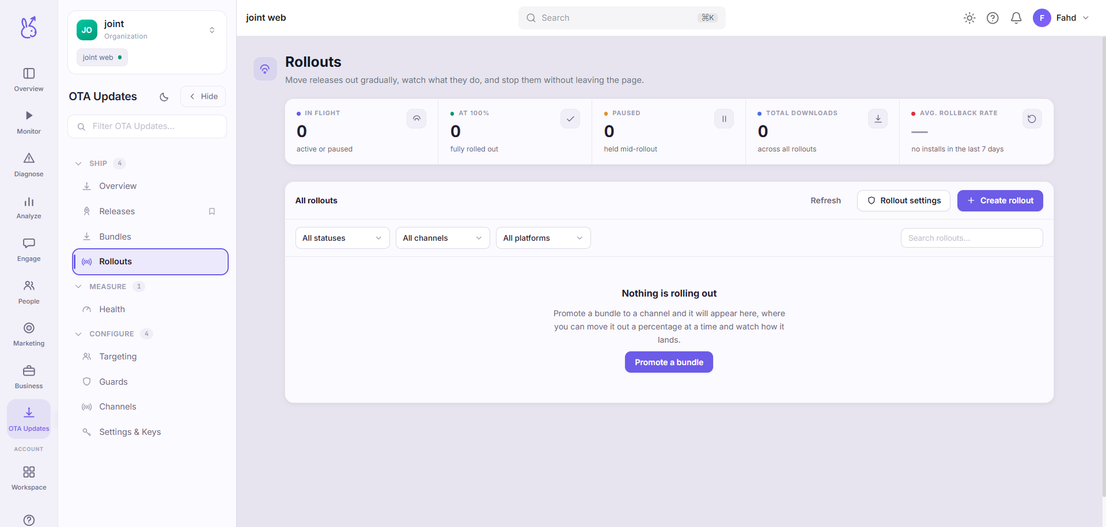Click Refresh in All rollouts
Screen dimensions: 1106x527
(825, 200)
